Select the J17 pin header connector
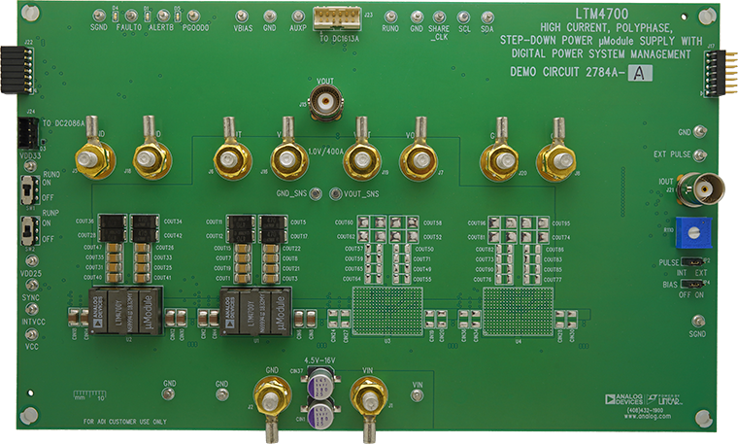Viewport: 738px width, 444px height. pyautogui.click(x=720, y=73)
